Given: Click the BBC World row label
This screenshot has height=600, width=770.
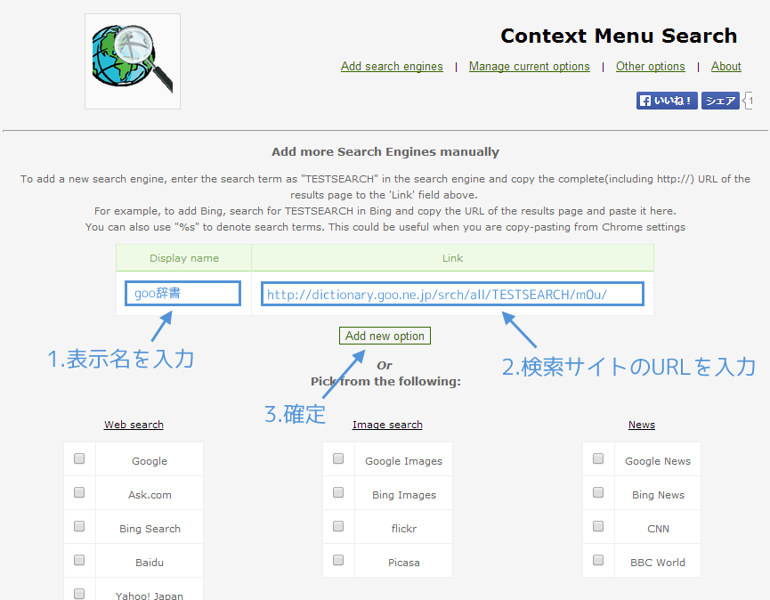Looking at the screenshot, I should (x=658, y=563).
